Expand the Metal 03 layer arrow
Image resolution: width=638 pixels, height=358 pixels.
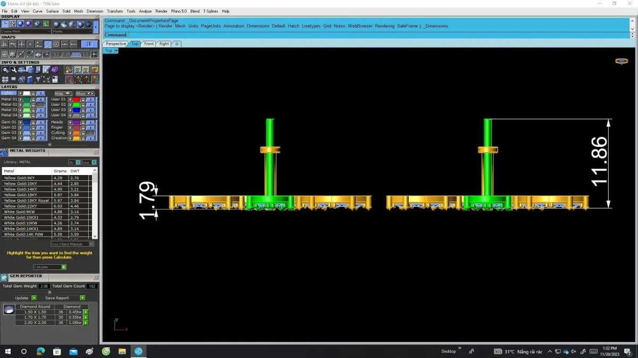point(20,110)
